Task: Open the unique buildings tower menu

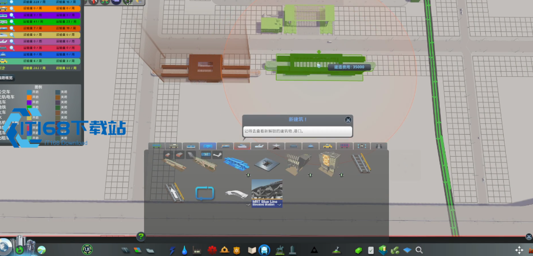Action: click(292, 250)
